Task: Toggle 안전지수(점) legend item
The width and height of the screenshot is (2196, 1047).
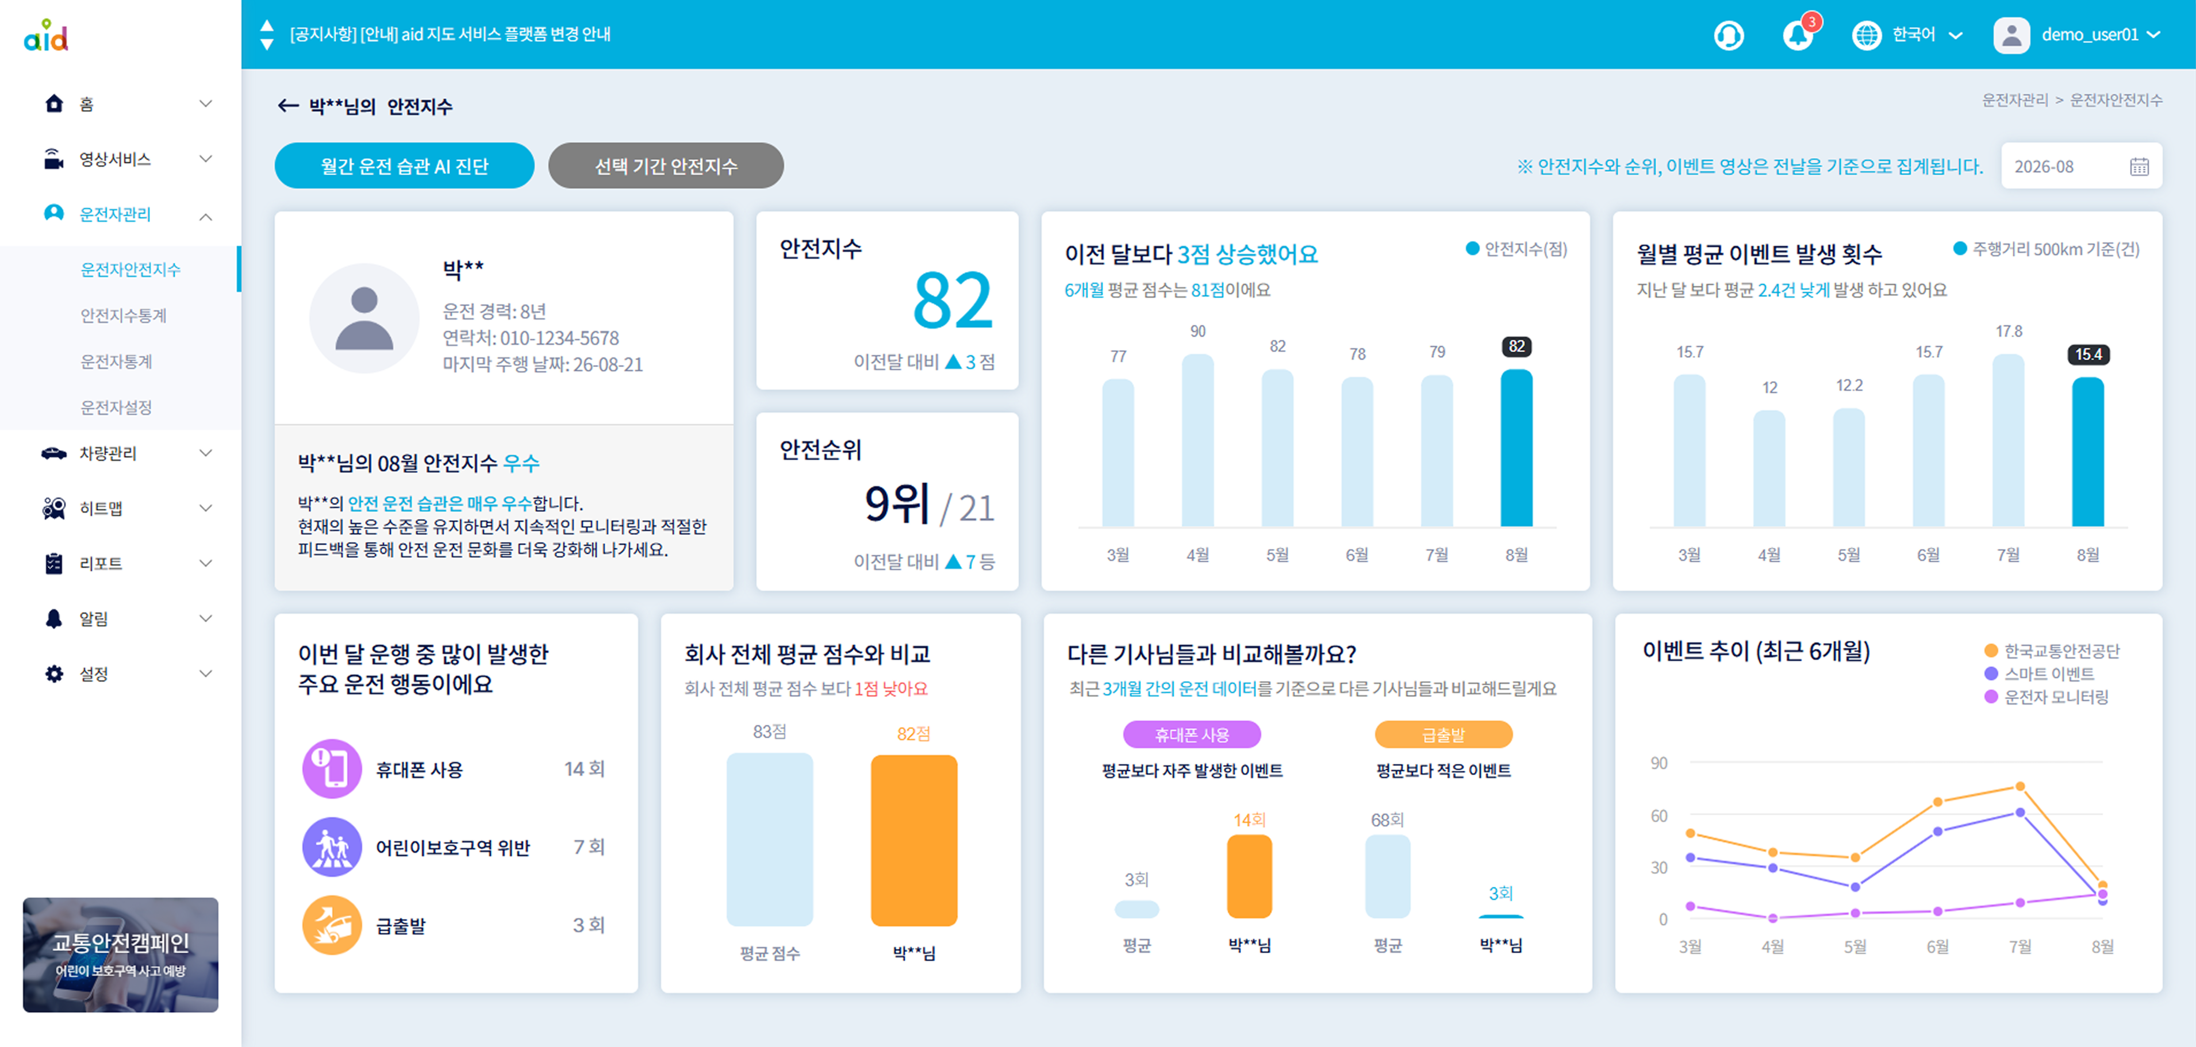Action: click(x=1517, y=249)
